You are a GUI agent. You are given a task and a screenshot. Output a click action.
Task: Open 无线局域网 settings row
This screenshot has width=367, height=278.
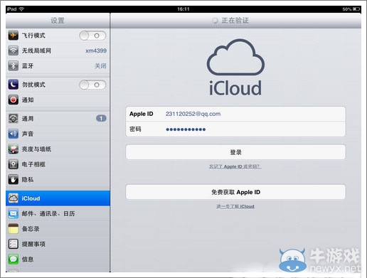58,50
